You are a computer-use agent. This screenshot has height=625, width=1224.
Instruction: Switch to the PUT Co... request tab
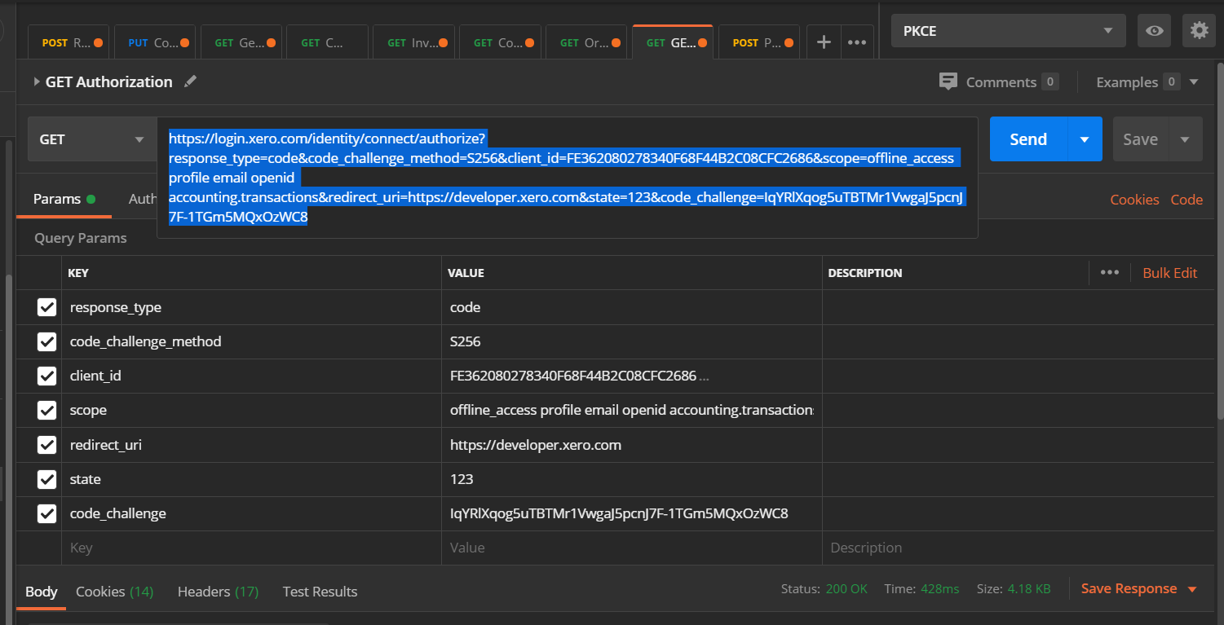[153, 42]
